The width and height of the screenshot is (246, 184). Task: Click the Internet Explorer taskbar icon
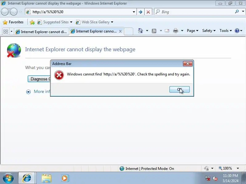point(27,178)
